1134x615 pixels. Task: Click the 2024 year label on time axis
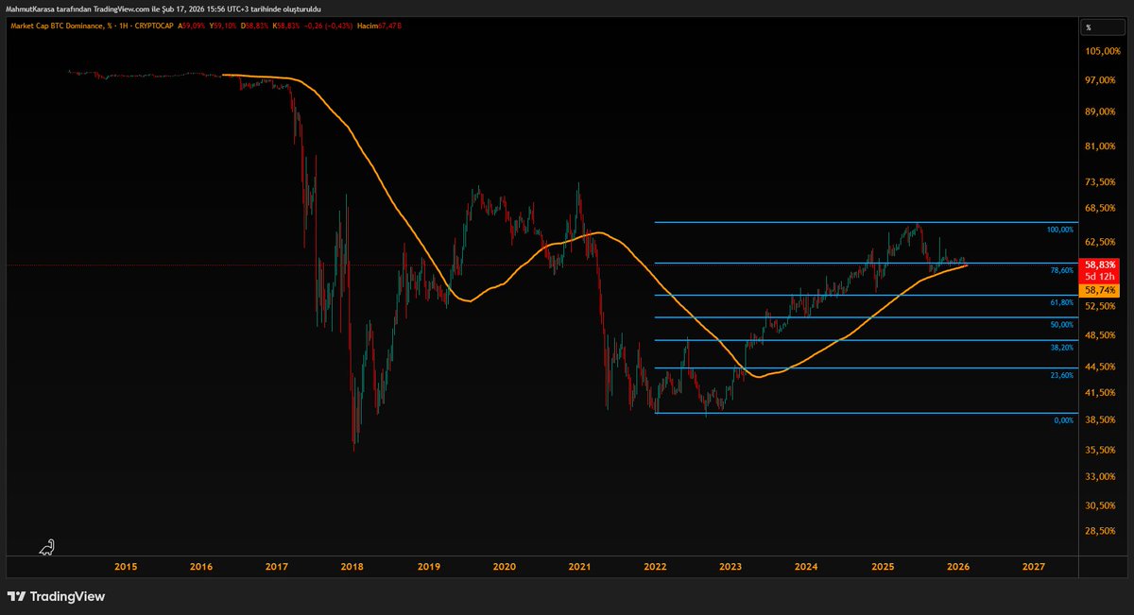[x=806, y=567]
